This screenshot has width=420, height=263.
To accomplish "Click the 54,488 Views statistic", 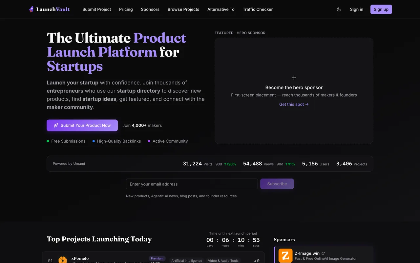I will click(x=269, y=164).
